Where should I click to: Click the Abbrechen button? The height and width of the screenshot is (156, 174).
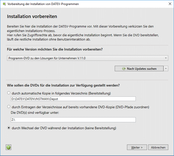pyautogui.click(x=158, y=147)
